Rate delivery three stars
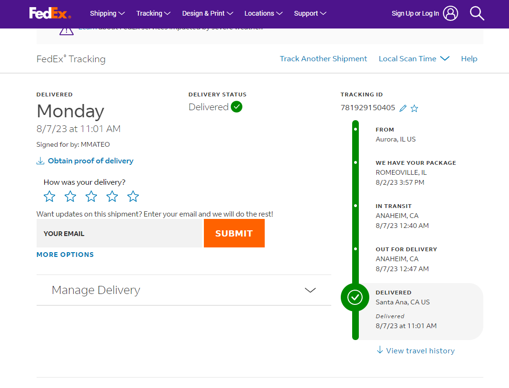The height and width of the screenshot is (388, 509). pos(91,196)
